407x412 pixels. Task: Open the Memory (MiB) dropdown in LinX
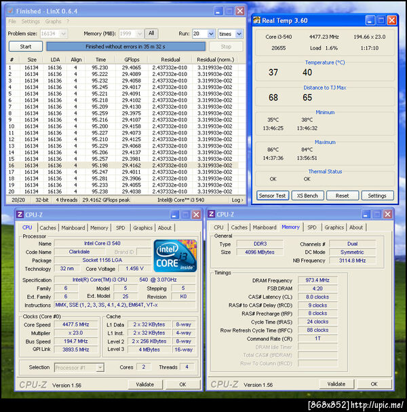140,34
